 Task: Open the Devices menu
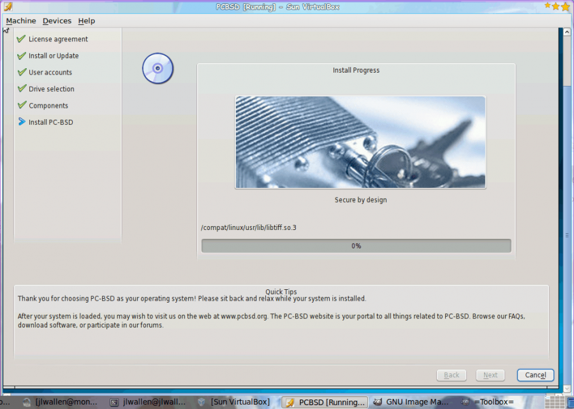(57, 20)
